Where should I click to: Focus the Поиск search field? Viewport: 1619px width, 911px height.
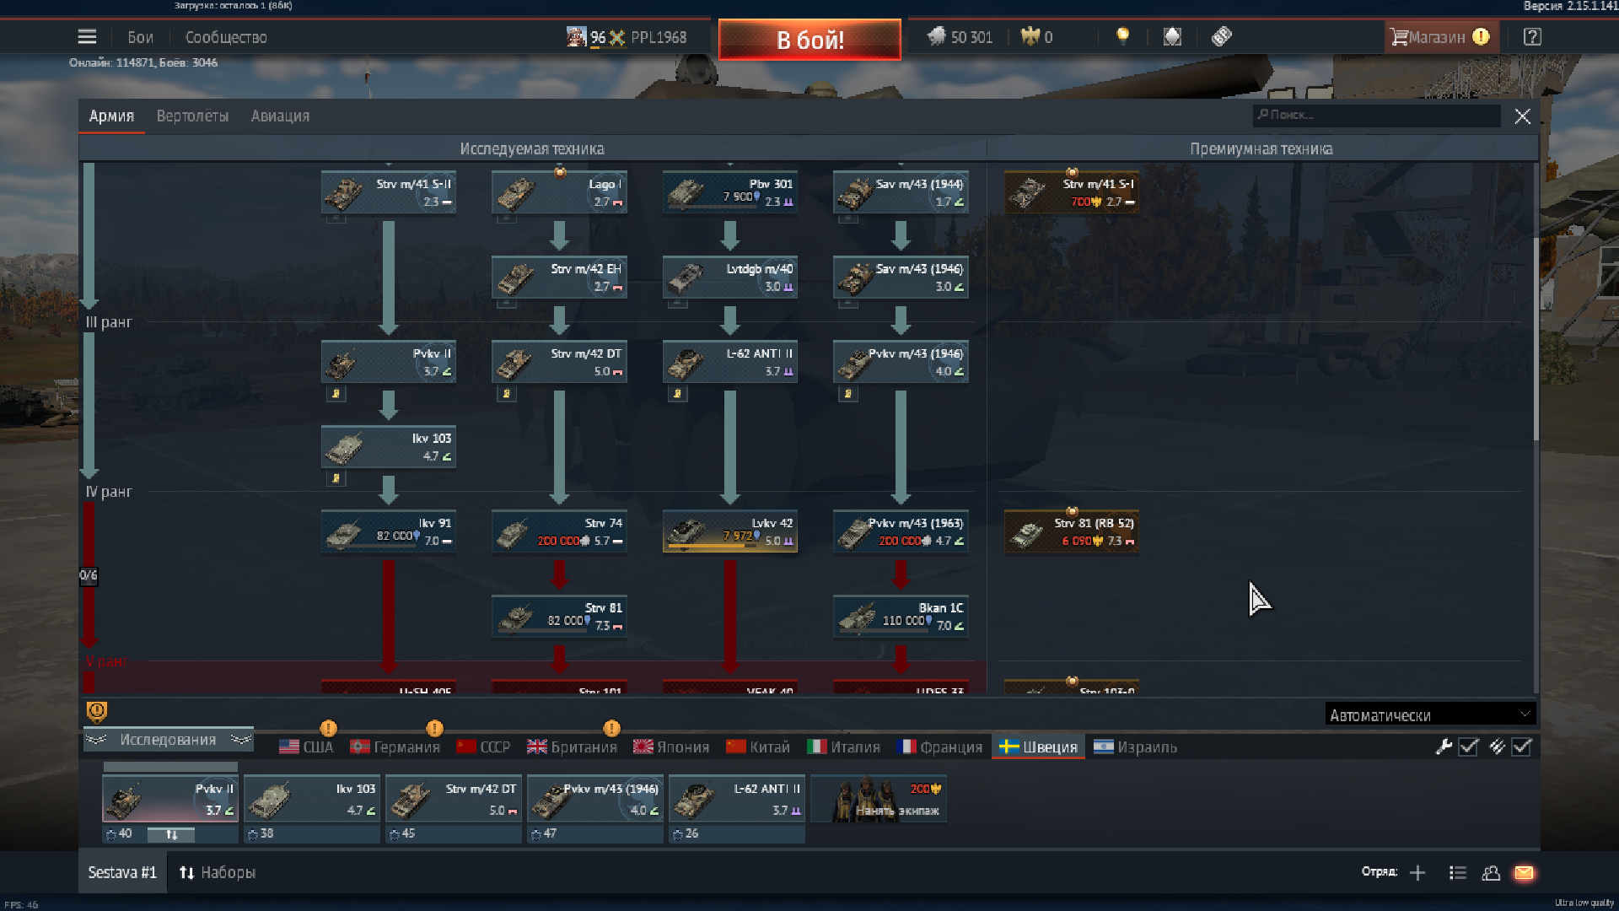(1376, 116)
